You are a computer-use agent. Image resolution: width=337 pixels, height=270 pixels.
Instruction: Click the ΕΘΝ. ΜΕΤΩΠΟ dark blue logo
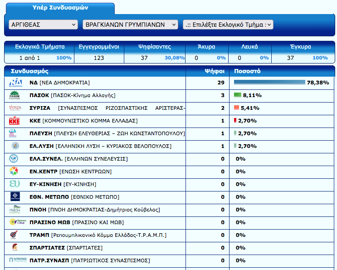tap(15, 197)
